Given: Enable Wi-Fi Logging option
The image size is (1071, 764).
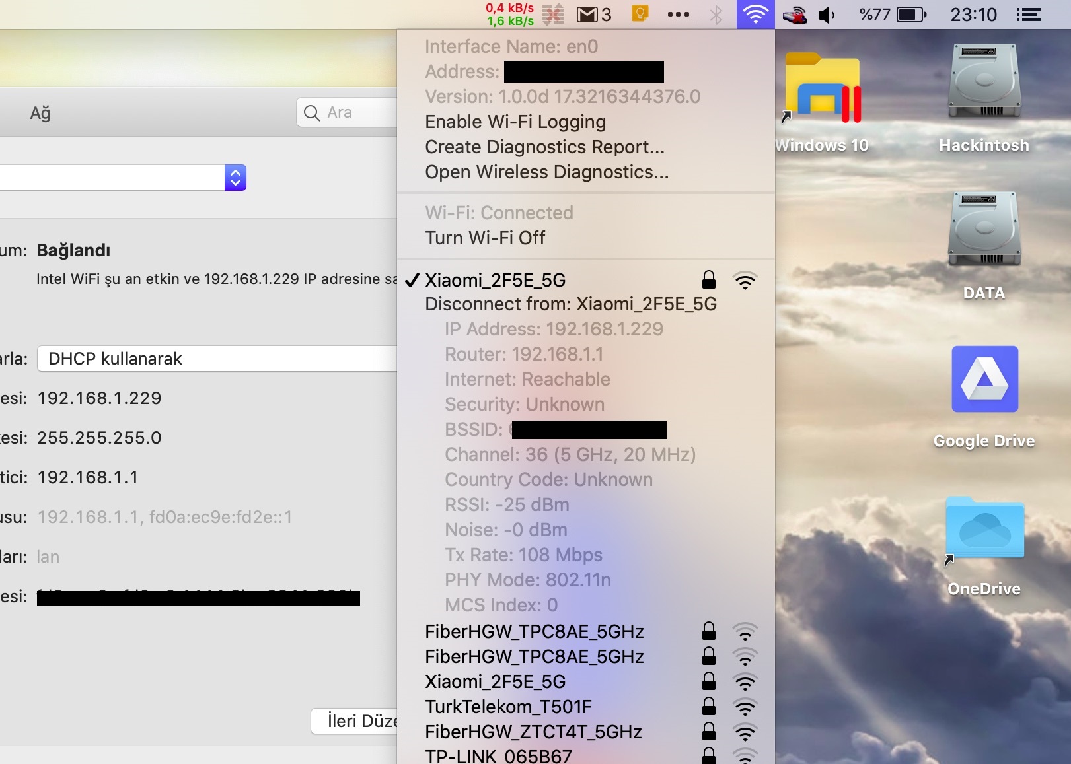Looking at the screenshot, I should click(x=515, y=122).
